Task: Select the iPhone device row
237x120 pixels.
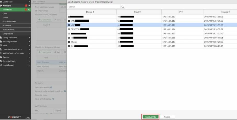Action: [152, 42]
